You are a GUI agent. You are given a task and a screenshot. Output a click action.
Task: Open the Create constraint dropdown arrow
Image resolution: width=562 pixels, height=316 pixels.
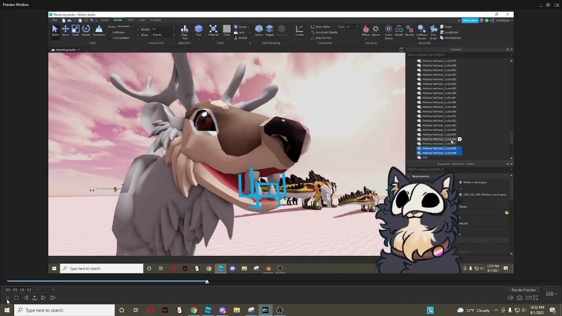[x=299, y=38]
